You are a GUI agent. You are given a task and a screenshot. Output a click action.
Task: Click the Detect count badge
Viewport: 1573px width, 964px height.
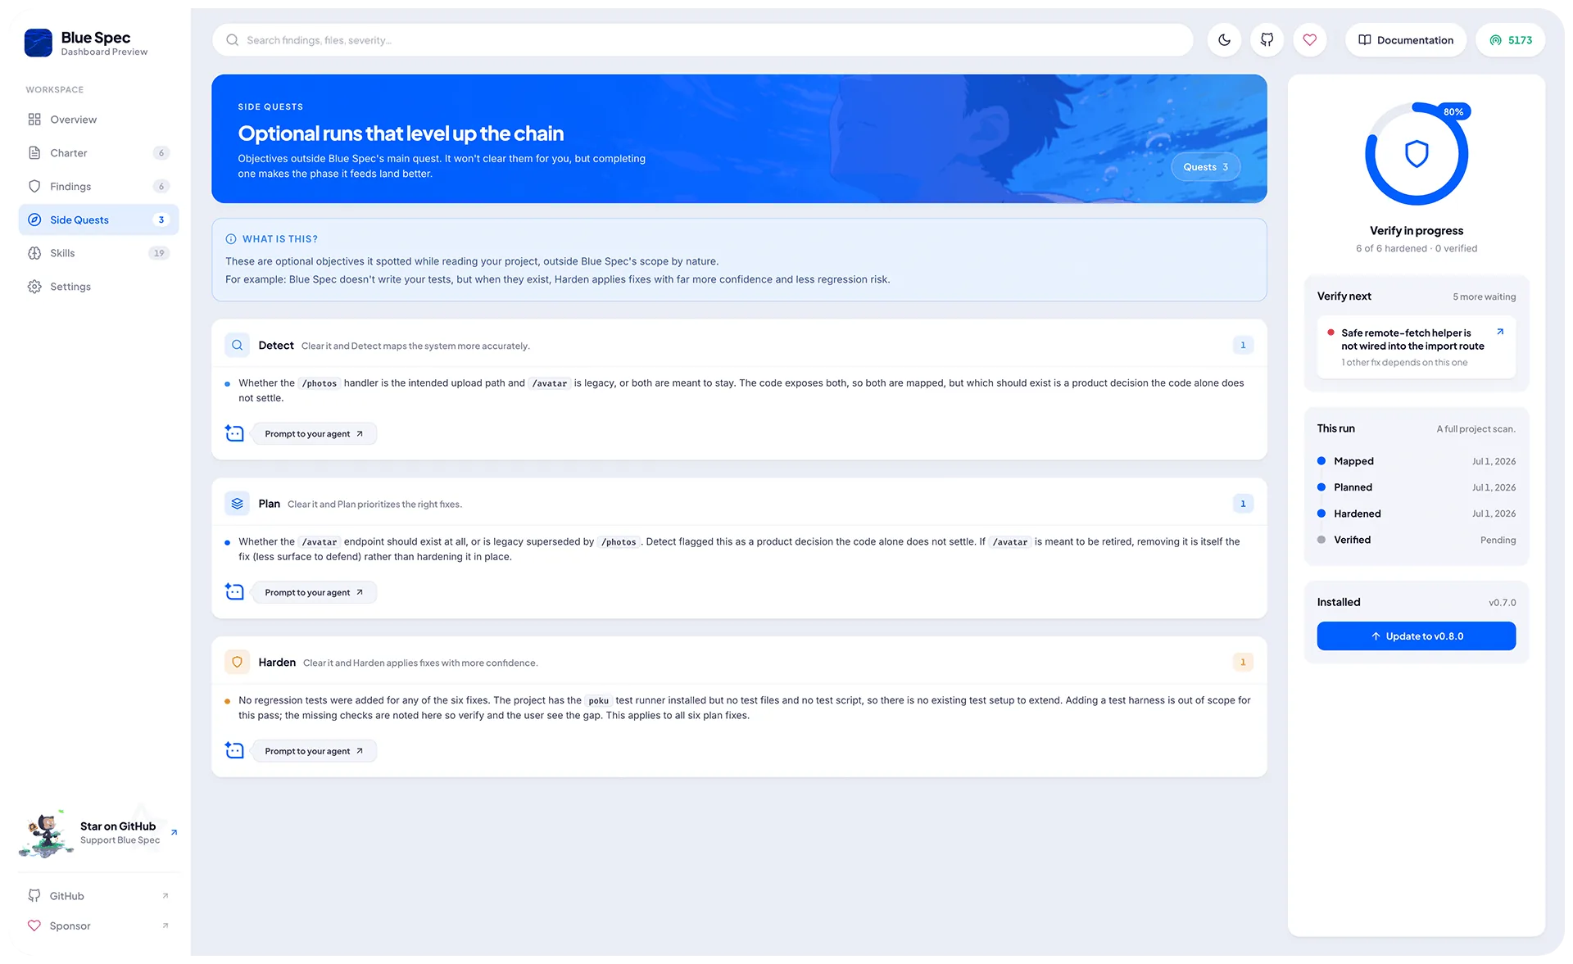(1243, 346)
